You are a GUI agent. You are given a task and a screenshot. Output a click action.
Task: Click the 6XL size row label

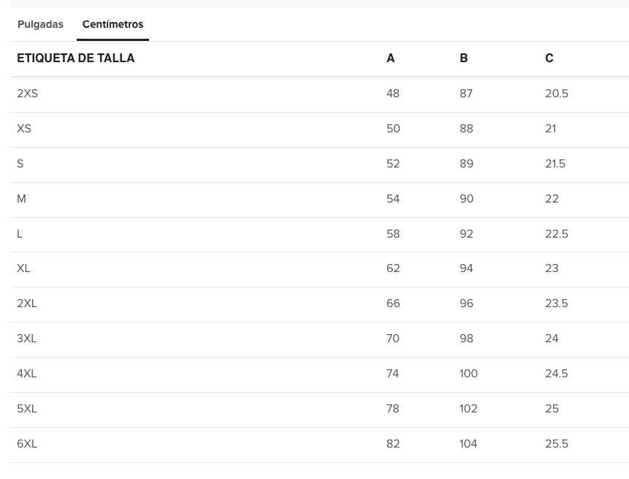click(27, 444)
